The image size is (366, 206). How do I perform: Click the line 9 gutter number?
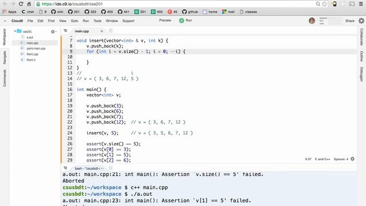(x=71, y=51)
